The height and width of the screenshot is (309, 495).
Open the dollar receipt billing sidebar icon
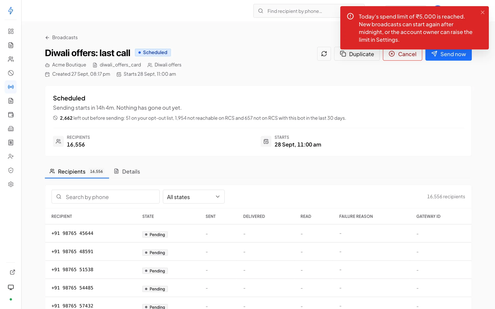click(x=11, y=143)
